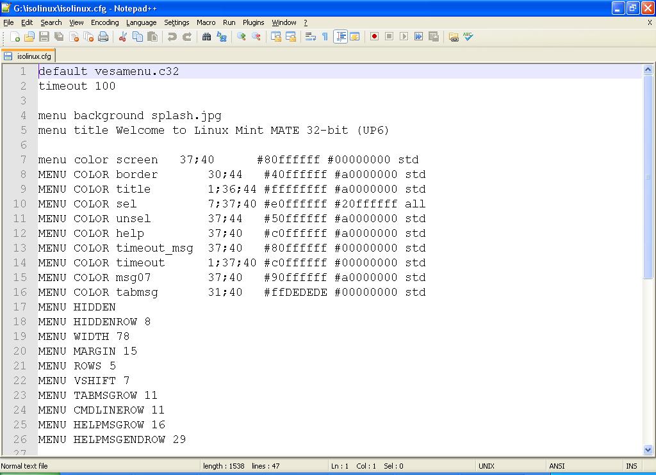This screenshot has width=656, height=475.
Task: Close the document with the menu-bar X
Action: 649,22
